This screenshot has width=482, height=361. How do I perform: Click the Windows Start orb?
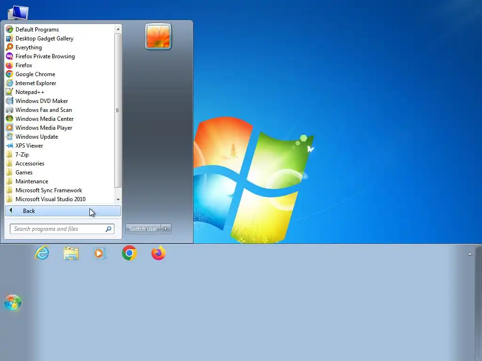pos(13,302)
